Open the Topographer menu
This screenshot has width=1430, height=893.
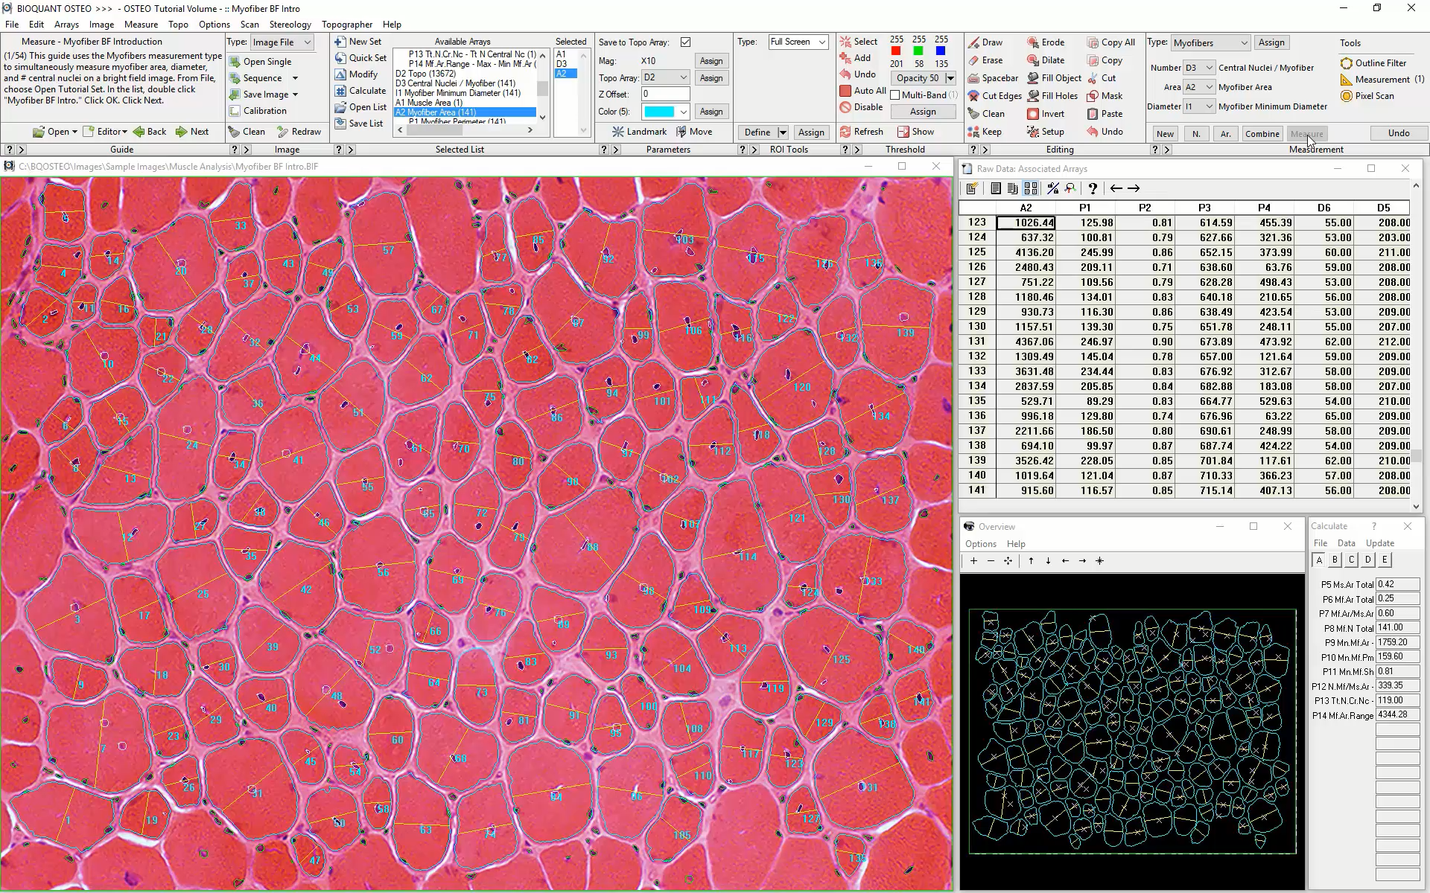click(x=346, y=25)
